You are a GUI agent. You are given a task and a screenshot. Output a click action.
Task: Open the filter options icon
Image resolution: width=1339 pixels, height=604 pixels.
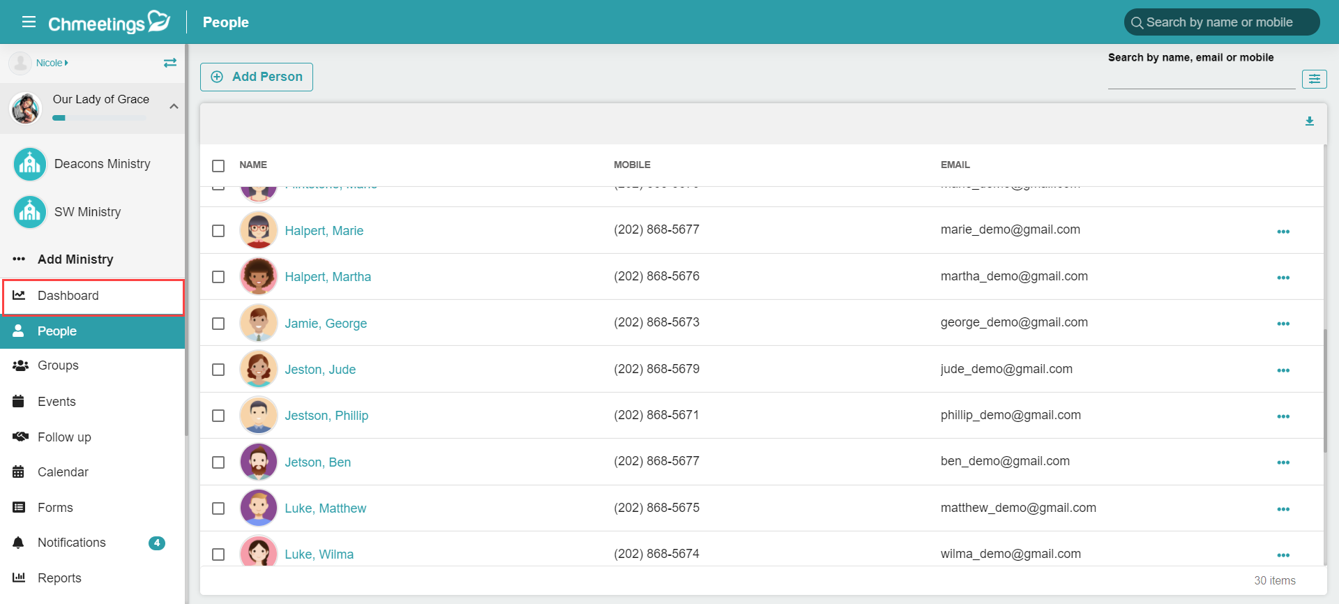pyautogui.click(x=1314, y=79)
